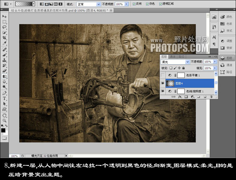This screenshot has width=236, height=180.
Task: Open the Layers panel flyout menu
Action: coord(216,57)
